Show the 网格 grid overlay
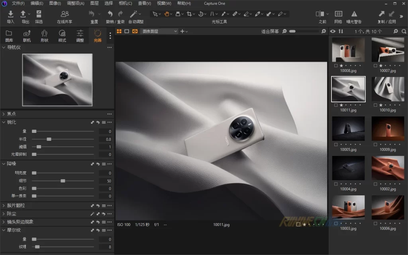408x255 pixels. [x=338, y=14]
